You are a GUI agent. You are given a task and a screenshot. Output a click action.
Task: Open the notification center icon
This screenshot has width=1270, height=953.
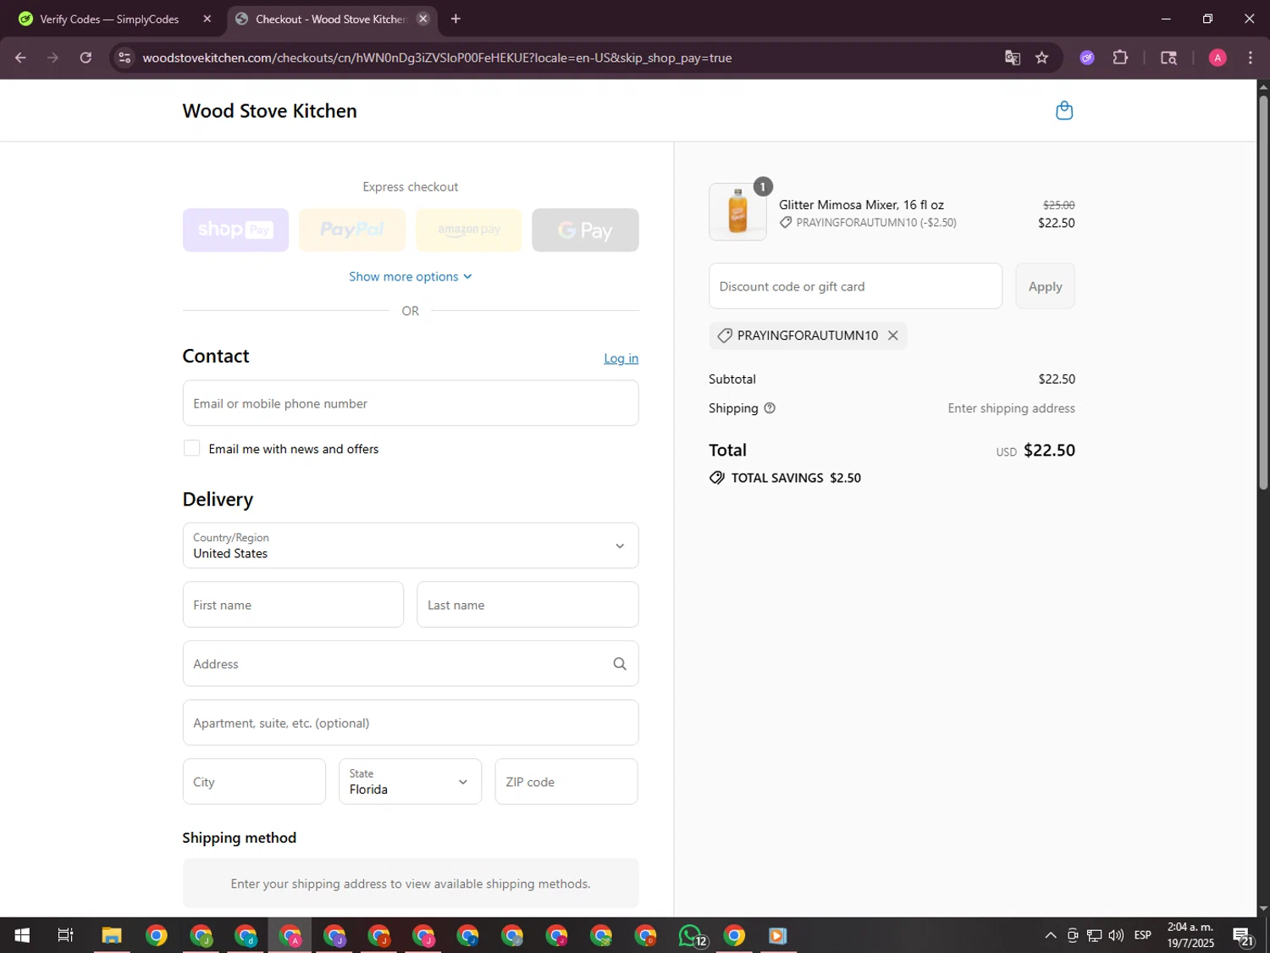click(1243, 936)
